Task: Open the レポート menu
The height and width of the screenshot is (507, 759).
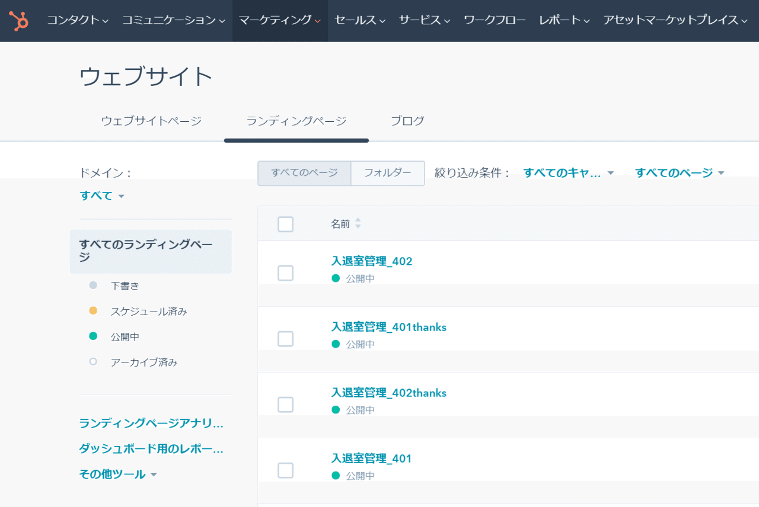Action: pyautogui.click(x=565, y=21)
